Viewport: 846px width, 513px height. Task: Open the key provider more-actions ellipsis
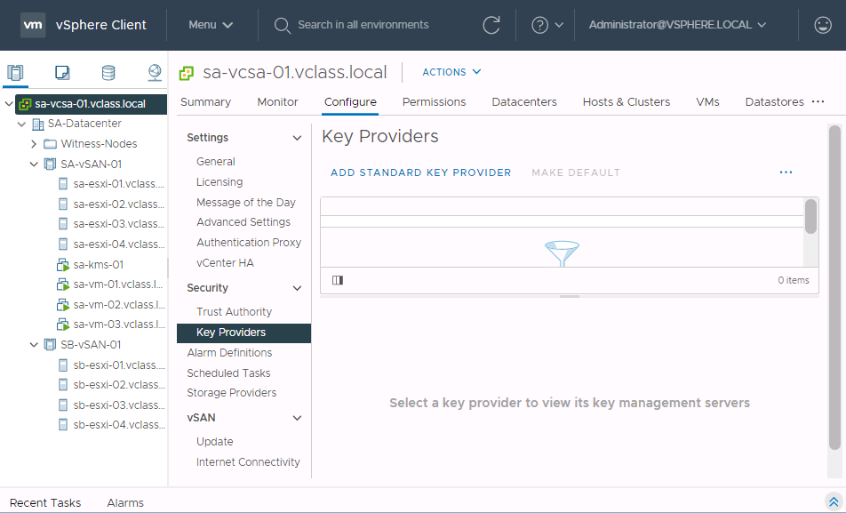tap(786, 172)
